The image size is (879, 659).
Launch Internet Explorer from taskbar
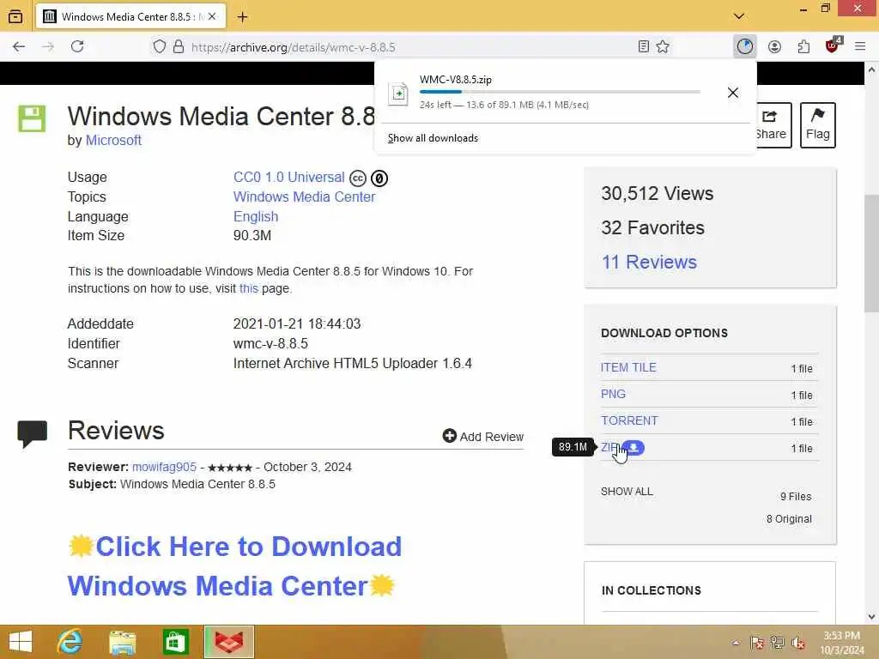[70, 642]
